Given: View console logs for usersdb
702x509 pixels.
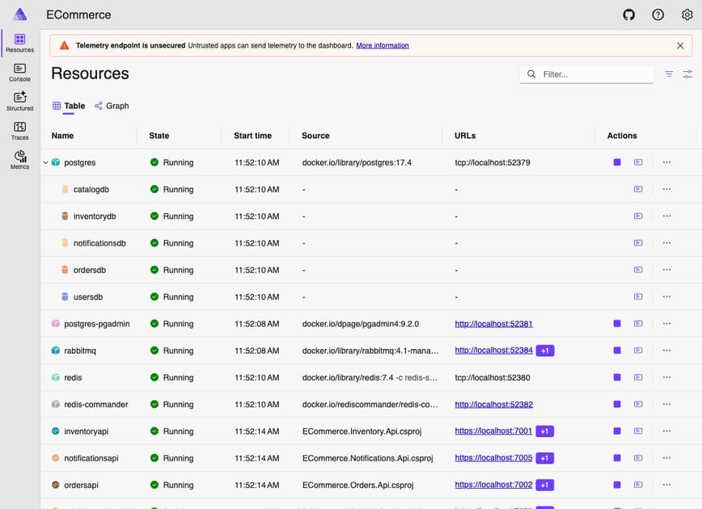Looking at the screenshot, I should pos(638,296).
